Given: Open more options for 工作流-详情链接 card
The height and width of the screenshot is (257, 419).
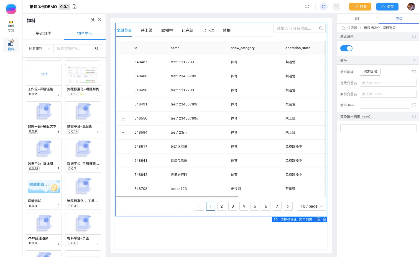Looking at the screenshot, I should tap(58, 94).
